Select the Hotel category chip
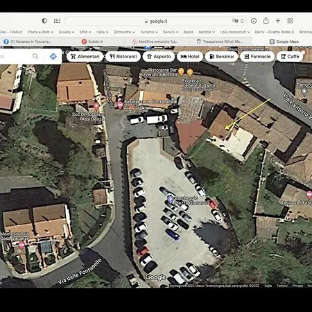The width and height of the screenshot is (312, 312). pos(190,57)
